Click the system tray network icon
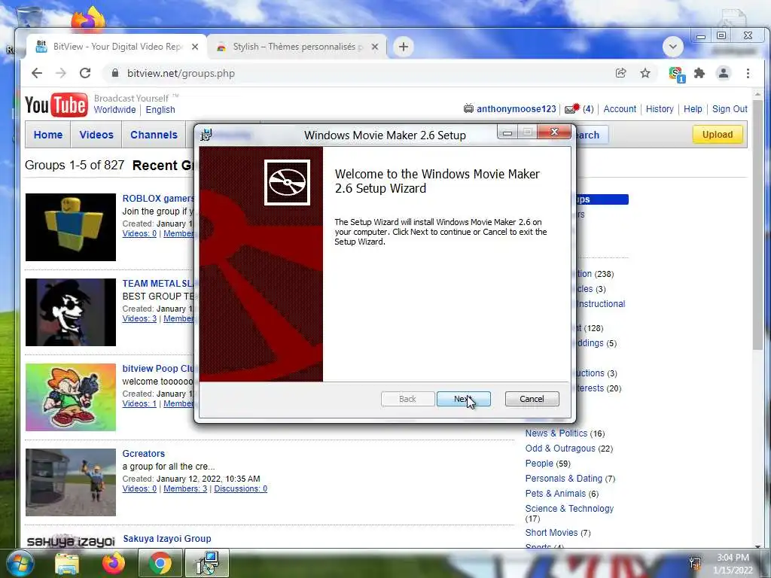The image size is (771, 578). pyautogui.click(x=695, y=563)
